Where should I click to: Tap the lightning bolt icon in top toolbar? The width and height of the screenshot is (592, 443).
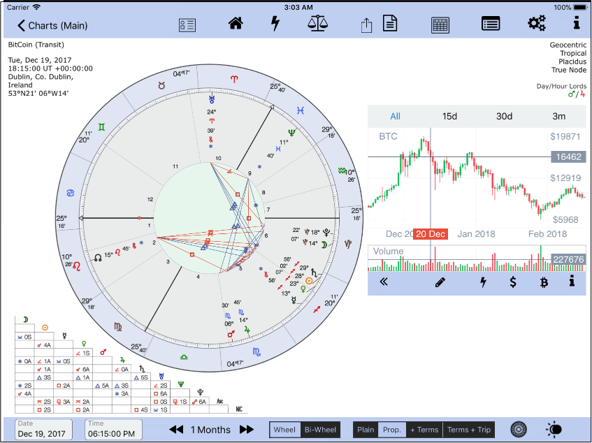(275, 24)
